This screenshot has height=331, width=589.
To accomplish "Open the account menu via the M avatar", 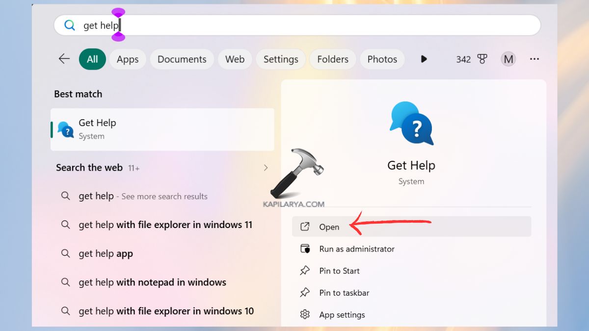I will pyautogui.click(x=508, y=59).
